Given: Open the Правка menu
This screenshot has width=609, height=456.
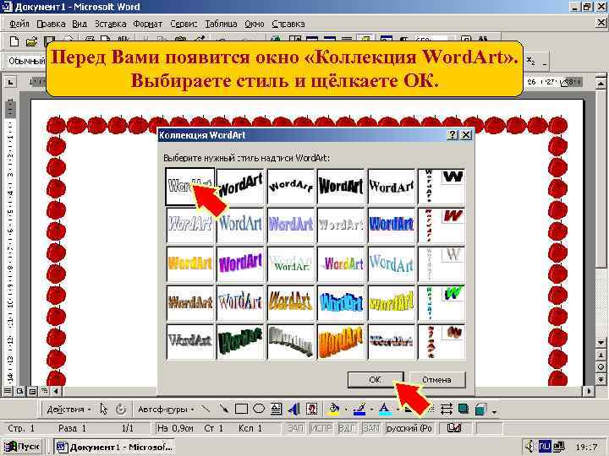Looking at the screenshot, I should pos(51,24).
